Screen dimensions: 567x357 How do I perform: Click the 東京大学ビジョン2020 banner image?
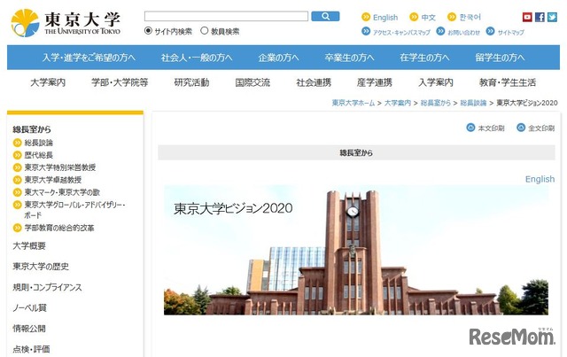click(x=356, y=250)
